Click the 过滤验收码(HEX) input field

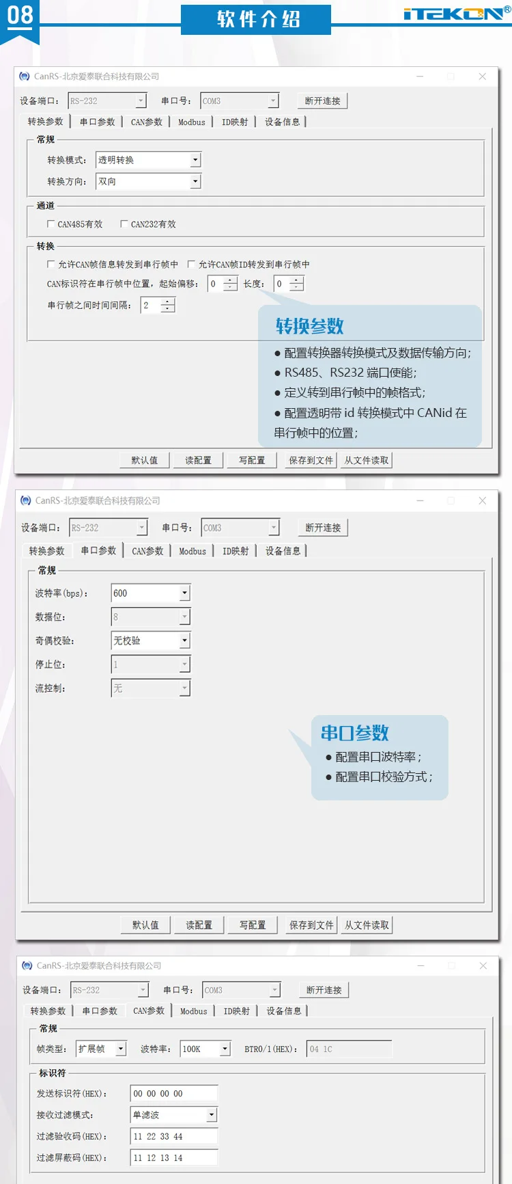(174, 1136)
